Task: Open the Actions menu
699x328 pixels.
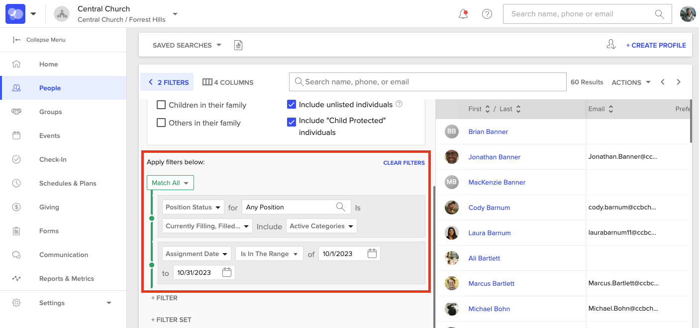Action: (x=630, y=82)
